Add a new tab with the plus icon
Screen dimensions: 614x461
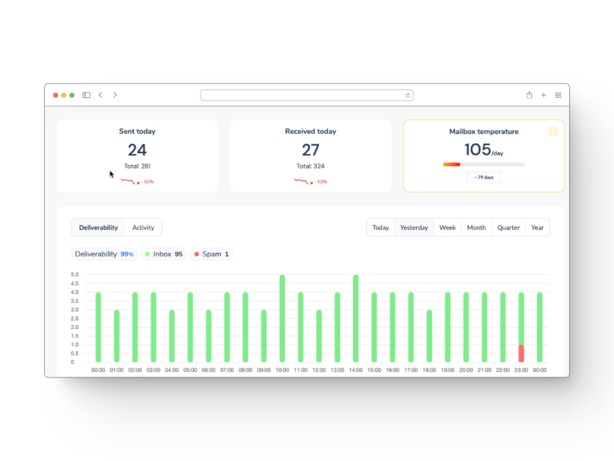[543, 95]
